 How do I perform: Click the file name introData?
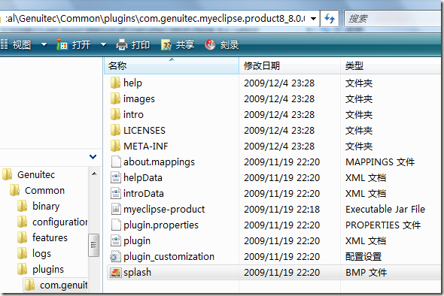(x=144, y=194)
